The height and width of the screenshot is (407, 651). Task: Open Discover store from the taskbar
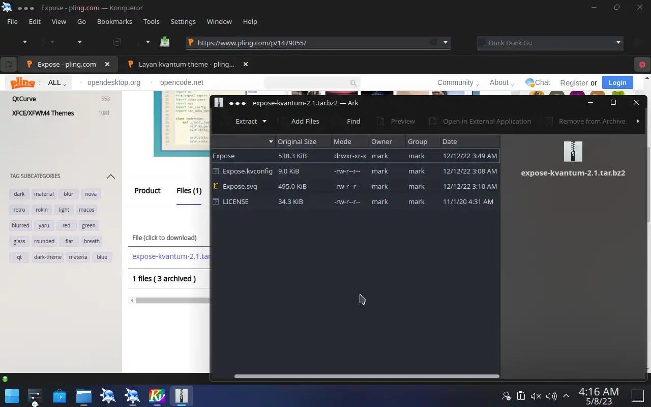point(60,396)
